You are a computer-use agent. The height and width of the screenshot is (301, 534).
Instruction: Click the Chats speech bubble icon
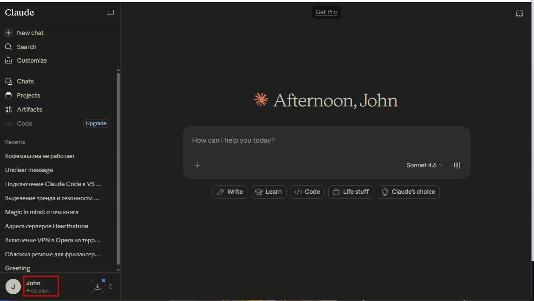(9, 81)
